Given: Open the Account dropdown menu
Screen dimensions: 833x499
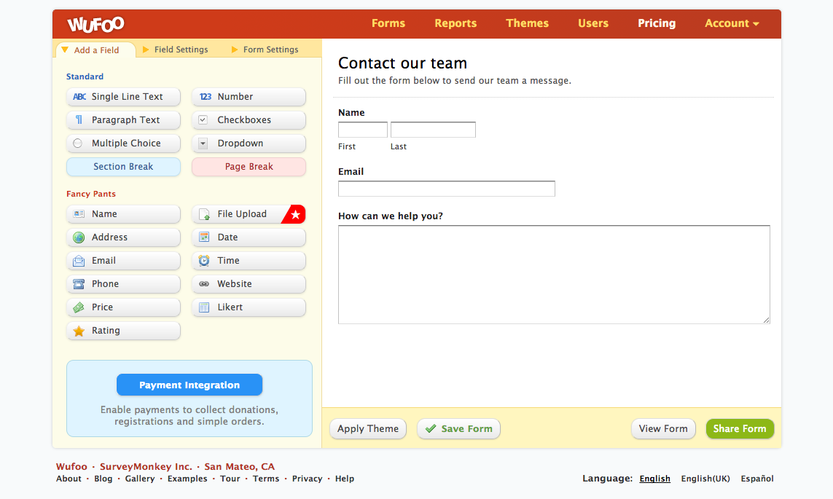Looking at the screenshot, I should [732, 23].
